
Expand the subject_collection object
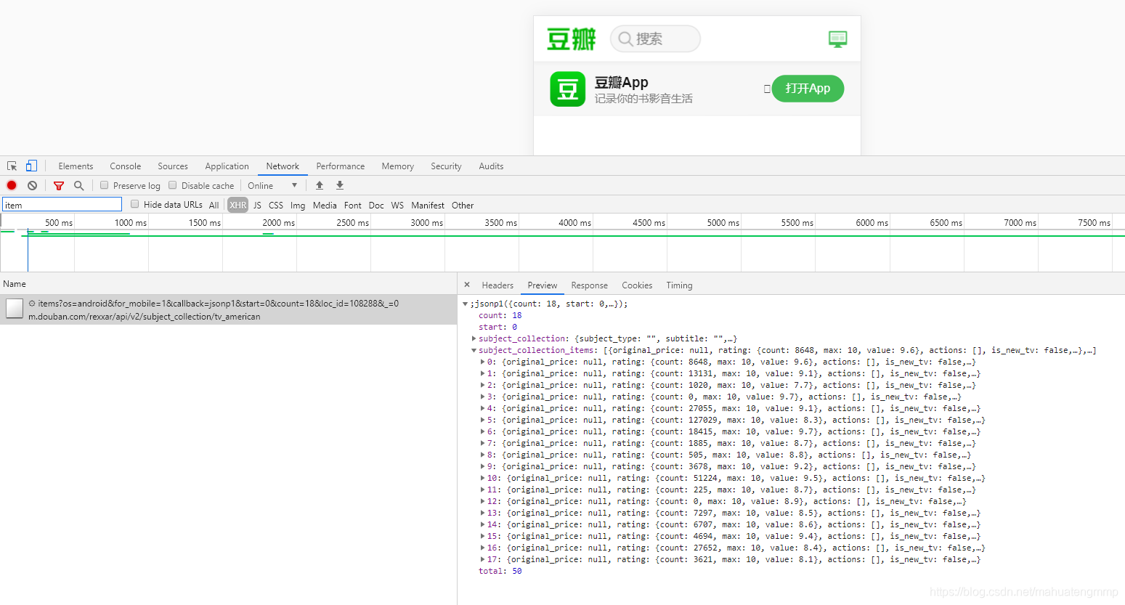point(474,338)
